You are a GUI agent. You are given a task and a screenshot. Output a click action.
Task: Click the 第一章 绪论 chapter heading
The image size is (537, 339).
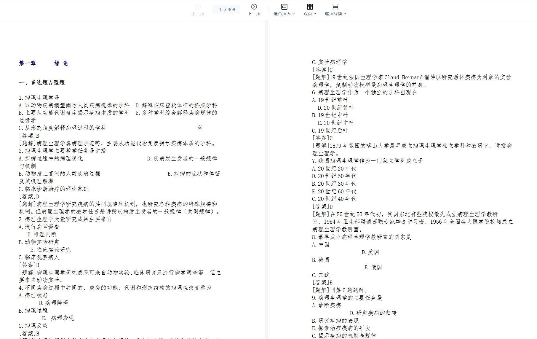click(x=44, y=63)
